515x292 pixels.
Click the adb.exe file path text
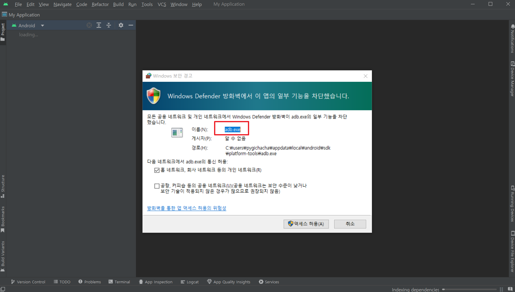(278, 151)
